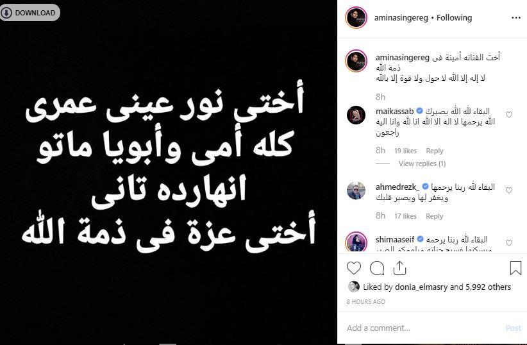Open donia_elmasry's profile from the likes line
Image resolution: width=527 pixels, height=345 pixels.
[421, 287]
